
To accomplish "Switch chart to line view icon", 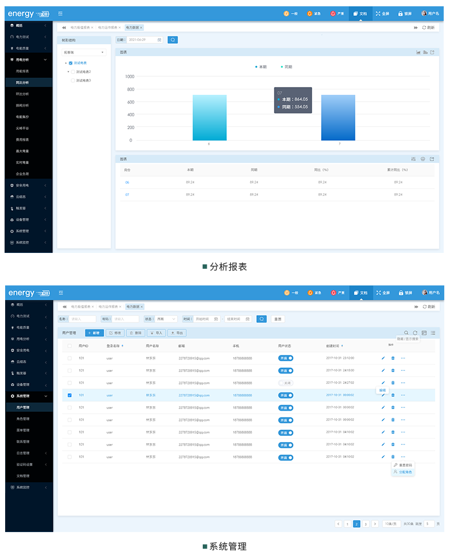I will [418, 52].
